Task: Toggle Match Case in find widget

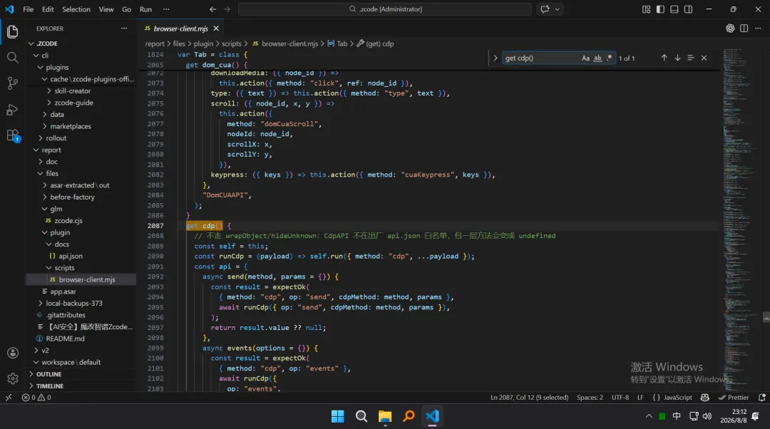Action: (585, 58)
